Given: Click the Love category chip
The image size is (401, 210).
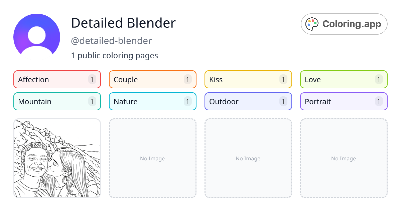Looking at the screenshot, I should pos(344,79).
